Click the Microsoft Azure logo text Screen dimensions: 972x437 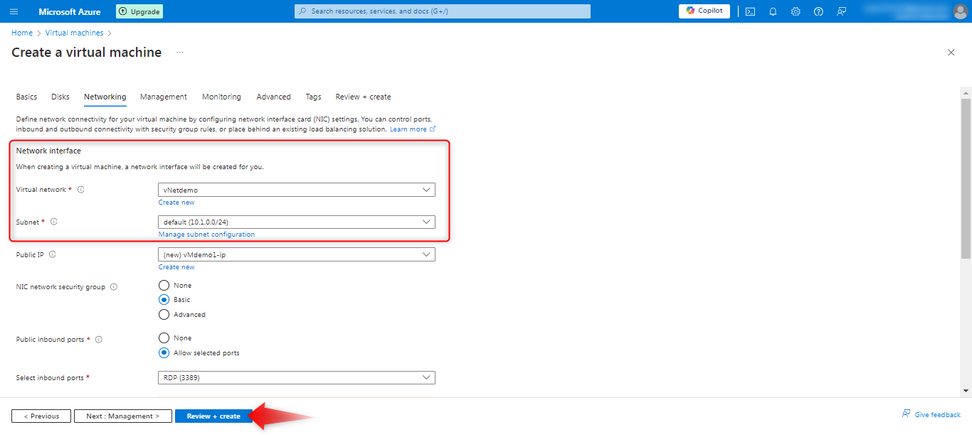(70, 11)
